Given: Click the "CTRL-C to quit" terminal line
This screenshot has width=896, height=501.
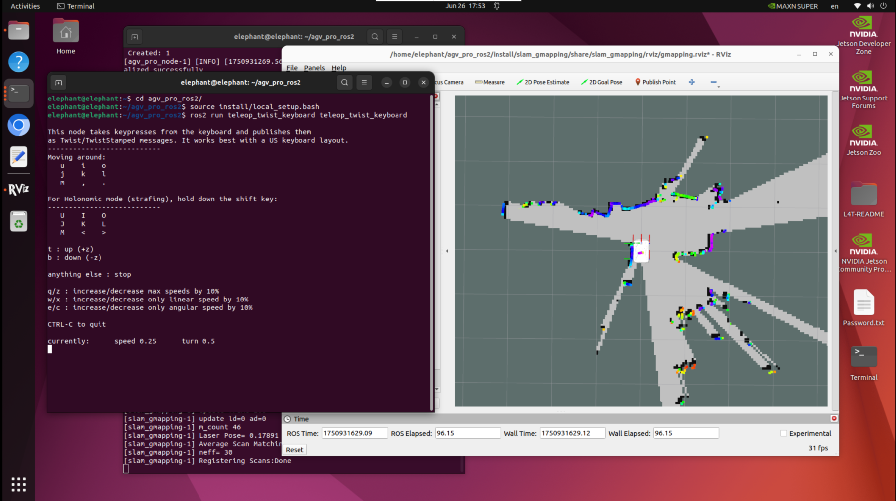Looking at the screenshot, I should click(x=77, y=324).
